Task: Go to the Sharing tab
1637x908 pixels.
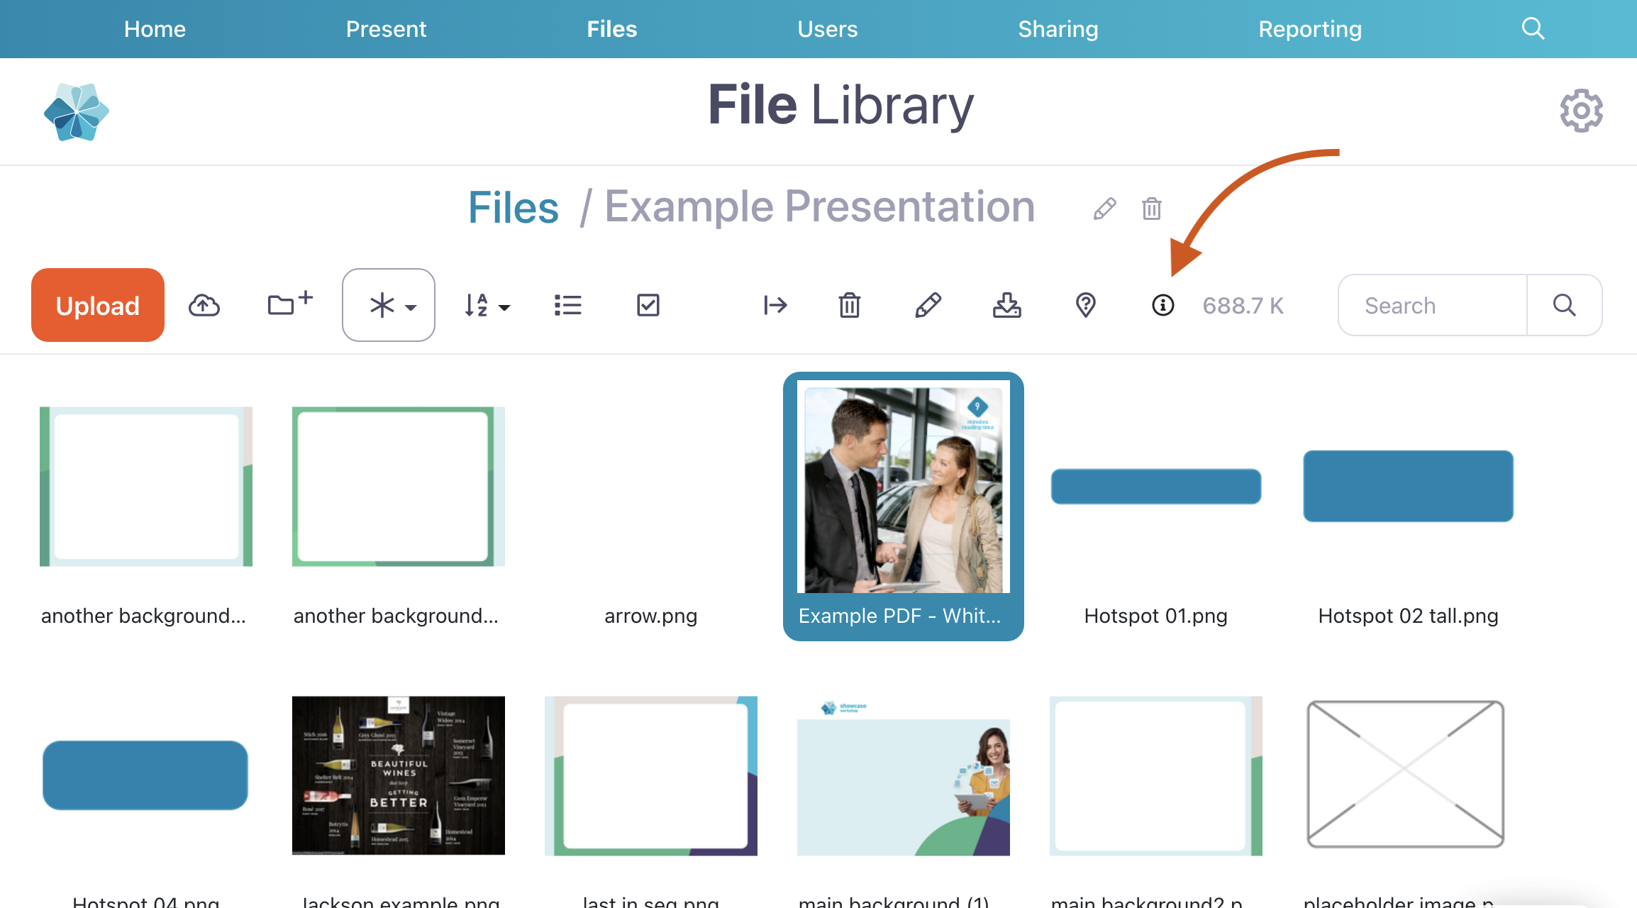Action: click(1058, 29)
